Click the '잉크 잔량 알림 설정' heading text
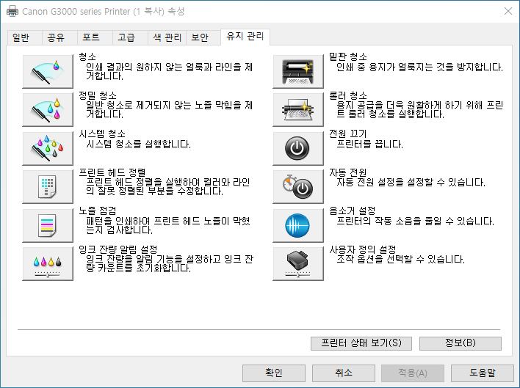Screen dimensions: 520x388 pyautogui.click(x=118, y=249)
